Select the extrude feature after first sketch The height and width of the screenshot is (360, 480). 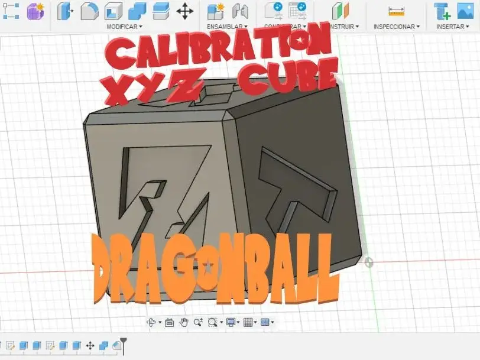[24, 346]
